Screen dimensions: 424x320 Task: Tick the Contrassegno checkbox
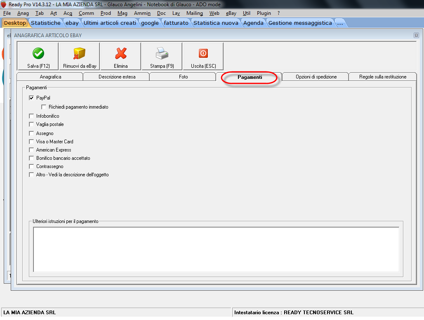pos(31,166)
